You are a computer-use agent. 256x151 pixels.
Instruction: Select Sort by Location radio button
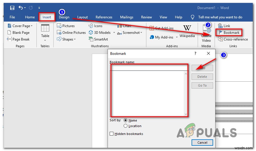[125, 126]
